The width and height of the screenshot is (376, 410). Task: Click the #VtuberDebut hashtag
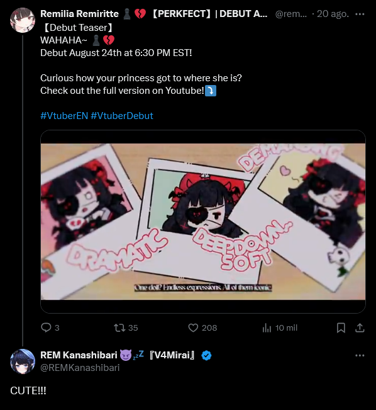coord(122,116)
